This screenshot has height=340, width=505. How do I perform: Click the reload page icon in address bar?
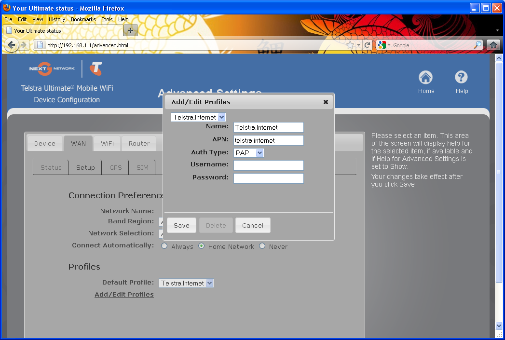click(367, 45)
